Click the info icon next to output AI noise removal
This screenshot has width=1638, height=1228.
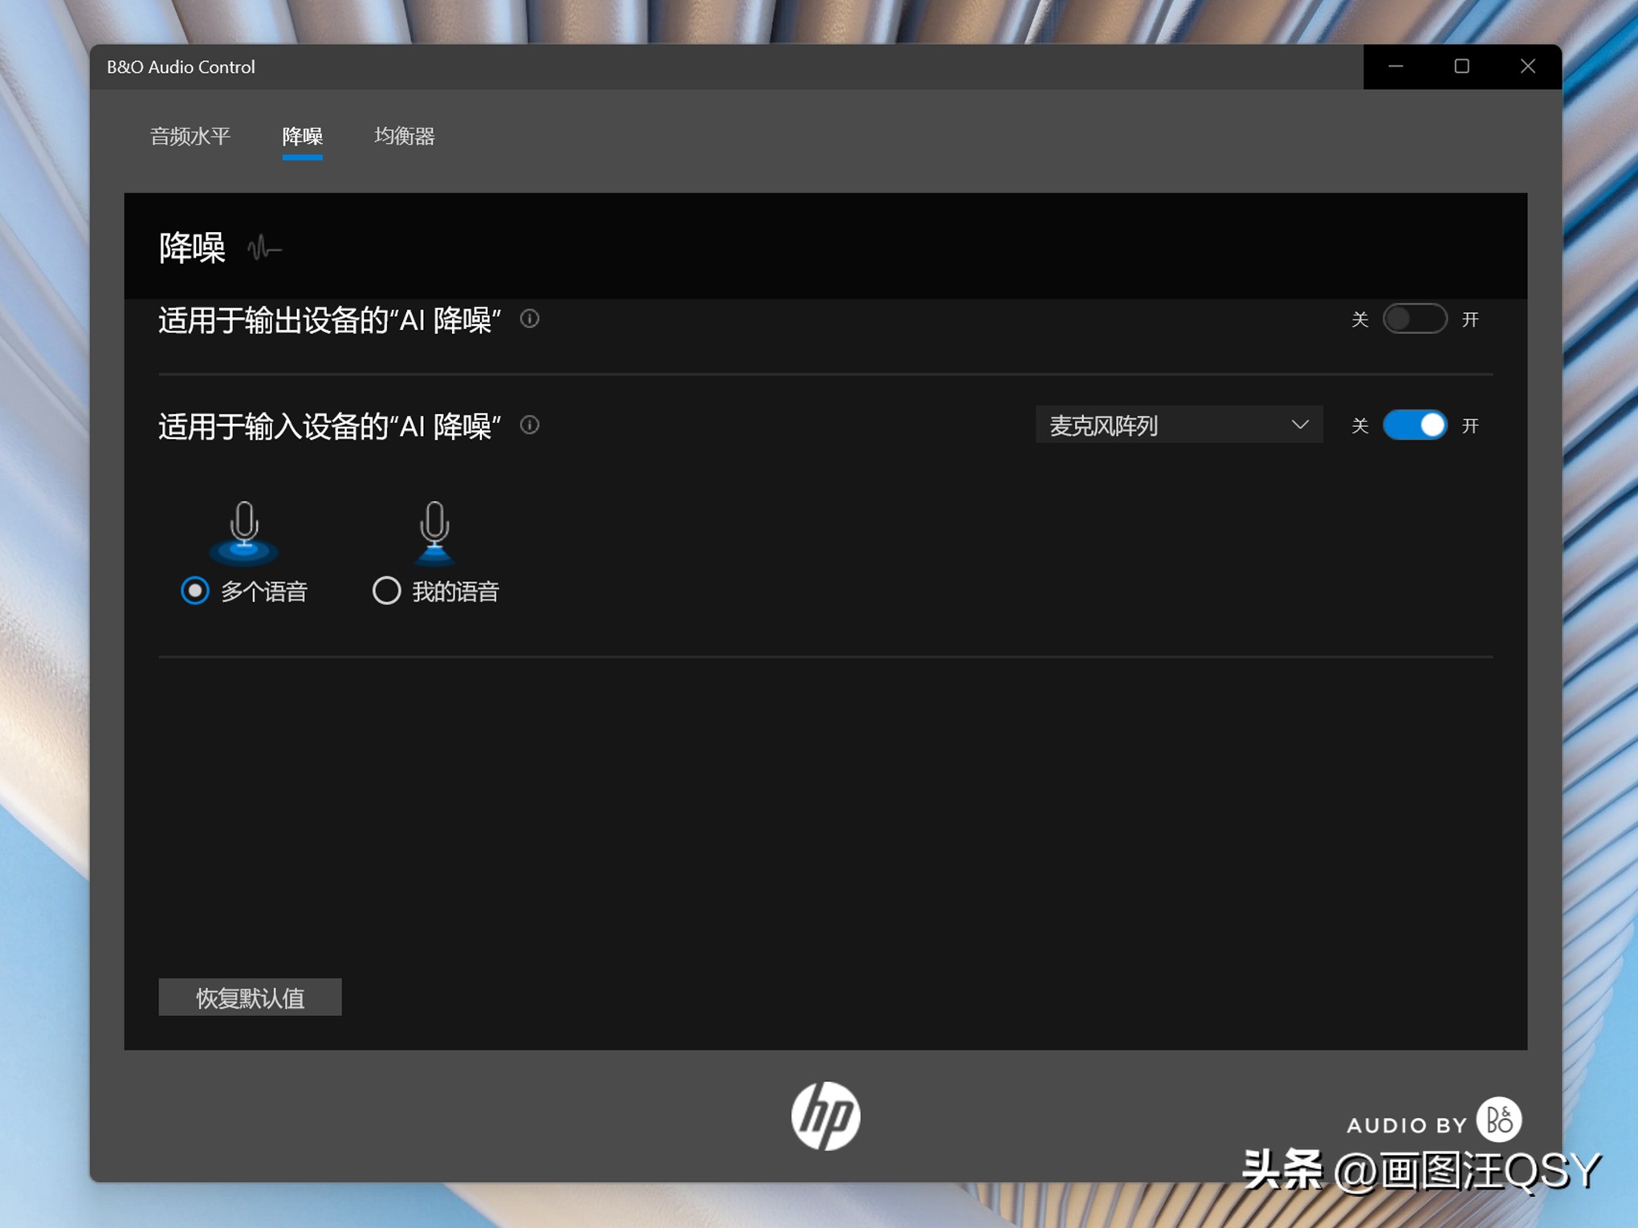click(x=529, y=319)
